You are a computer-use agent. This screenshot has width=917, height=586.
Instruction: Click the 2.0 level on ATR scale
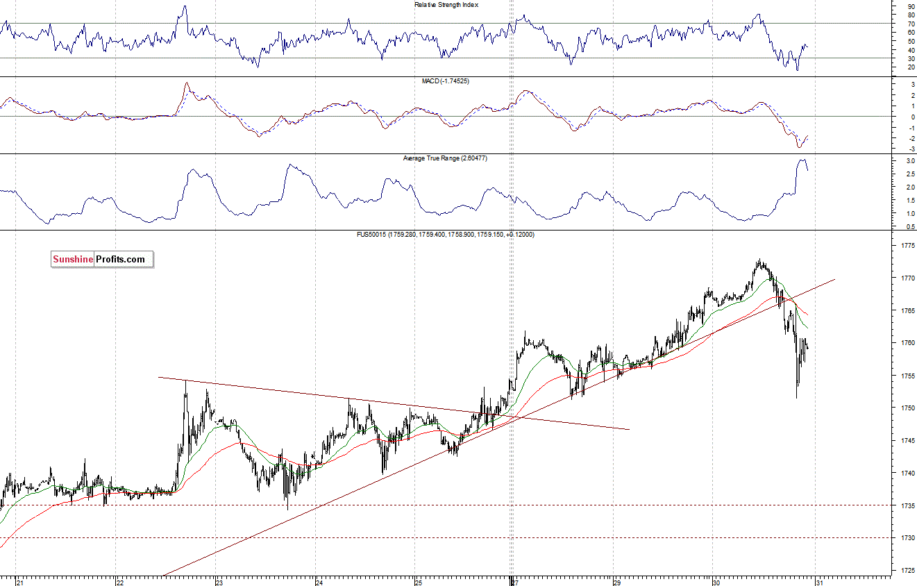[910, 187]
